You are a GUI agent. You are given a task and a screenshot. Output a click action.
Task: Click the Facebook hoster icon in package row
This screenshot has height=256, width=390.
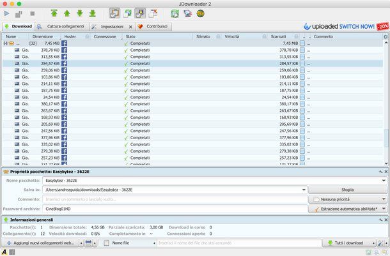pyautogui.click(x=64, y=43)
